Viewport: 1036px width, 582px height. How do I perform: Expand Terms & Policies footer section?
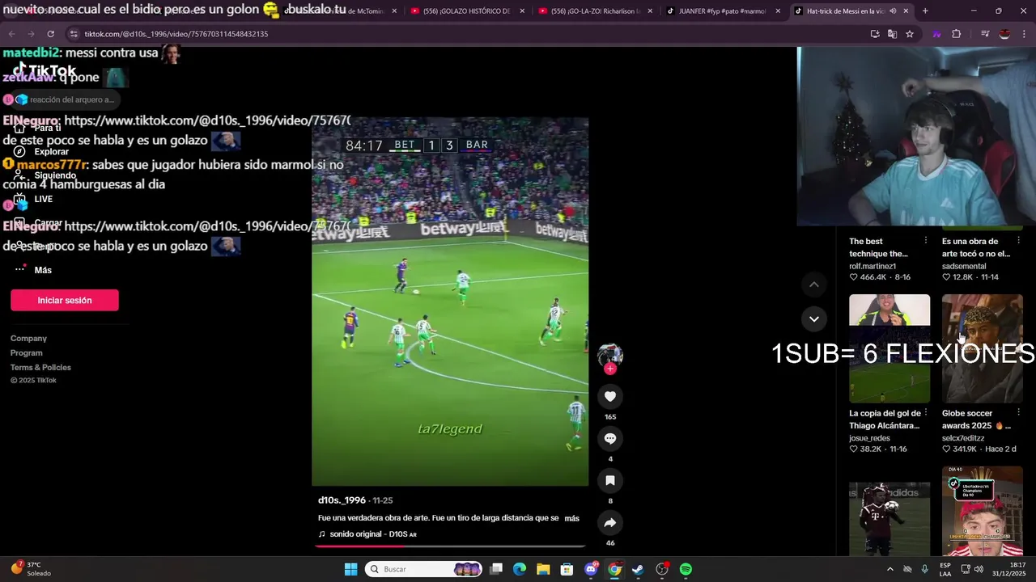[x=40, y=368]
